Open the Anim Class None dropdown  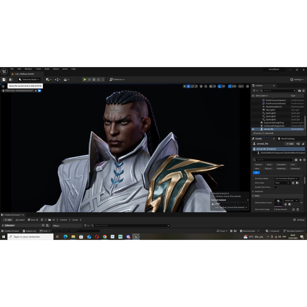coord(282,183)
